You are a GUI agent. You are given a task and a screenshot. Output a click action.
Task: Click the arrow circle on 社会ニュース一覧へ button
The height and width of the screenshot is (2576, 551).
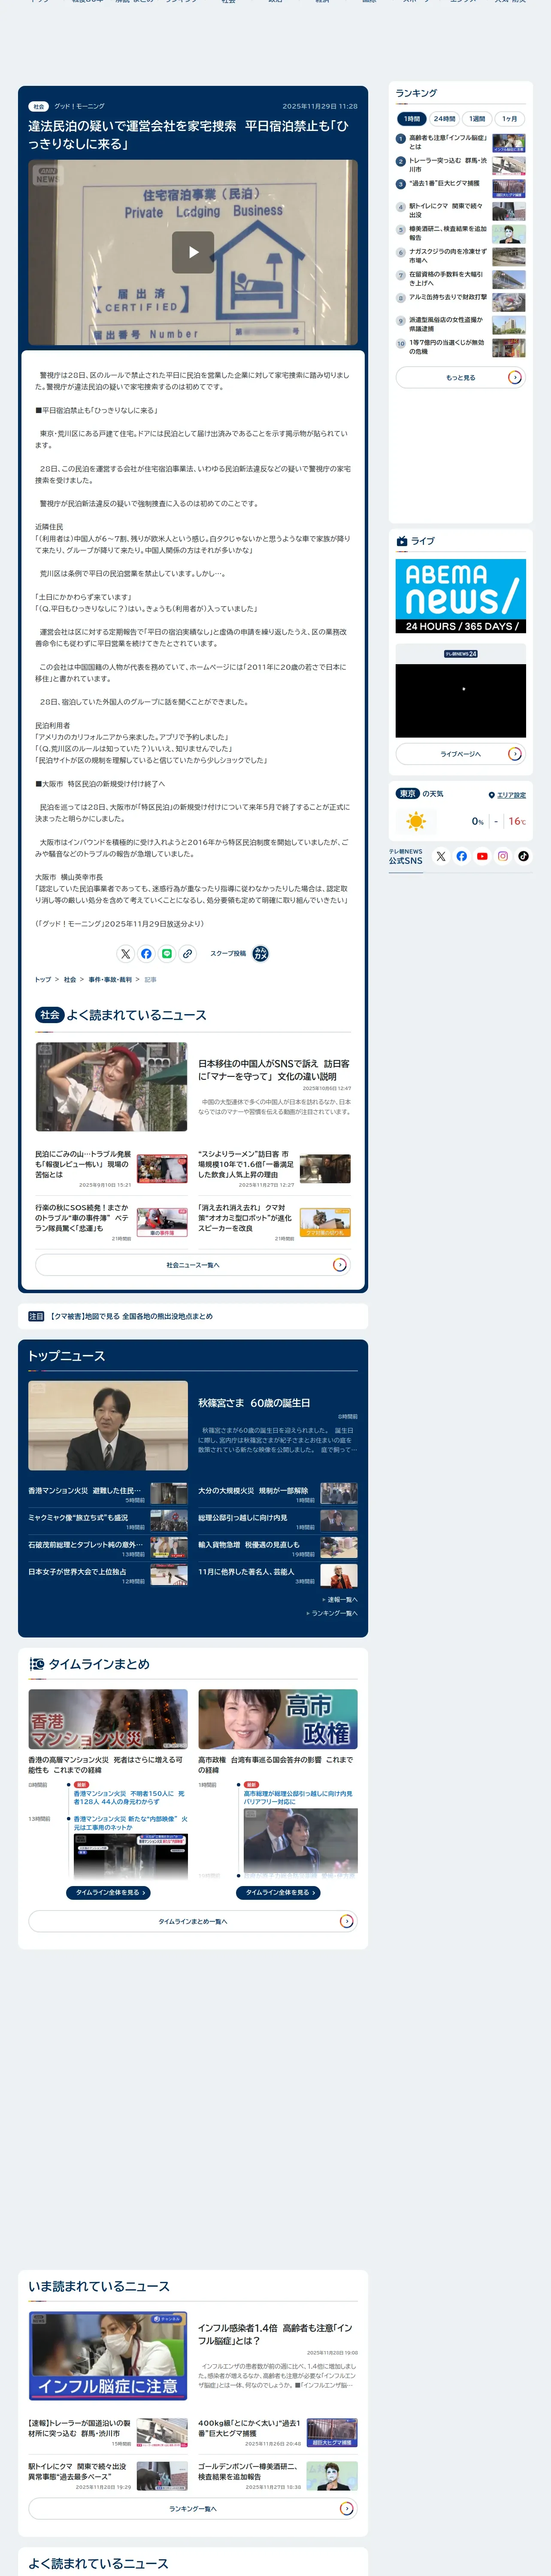click(x=340, y=1264)
